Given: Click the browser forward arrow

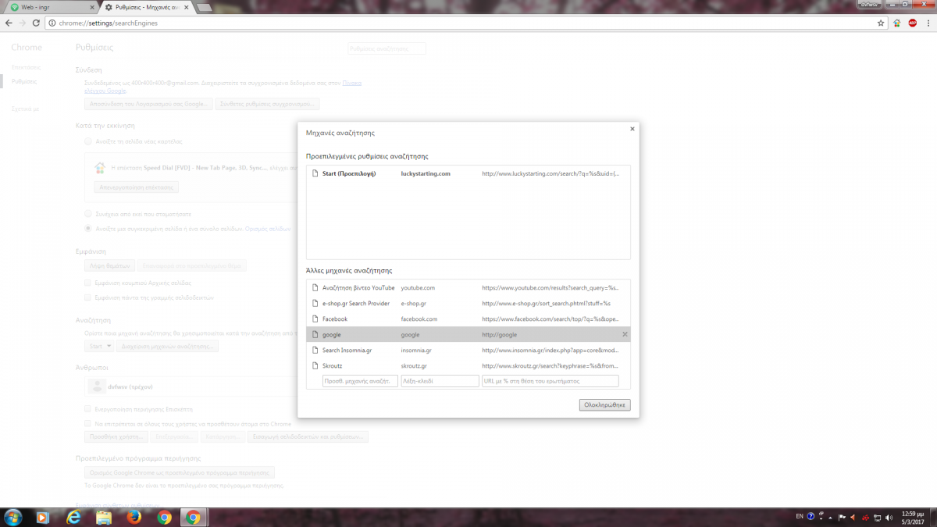Looking at the screenshot, I should (x=23, y=23).
